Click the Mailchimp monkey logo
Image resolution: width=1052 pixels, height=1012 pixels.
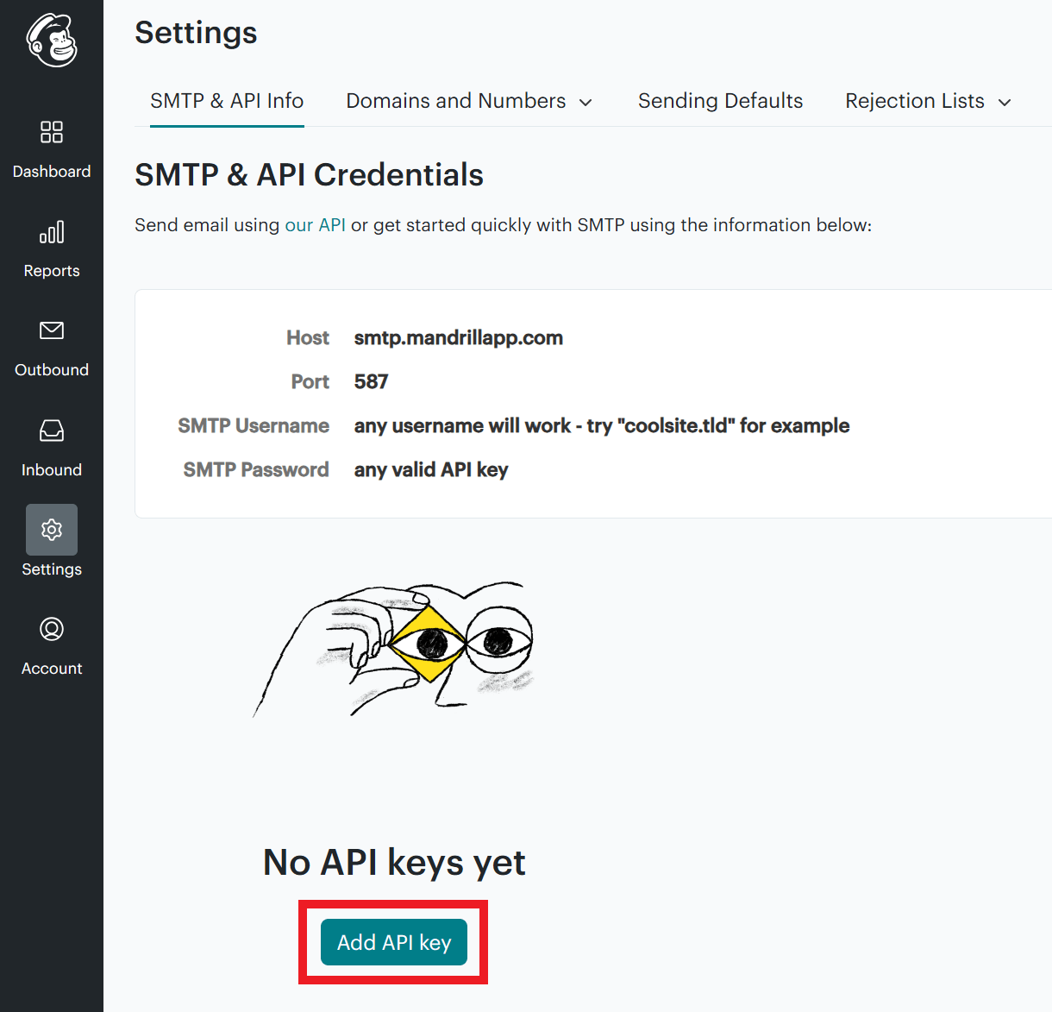point(52,40)
